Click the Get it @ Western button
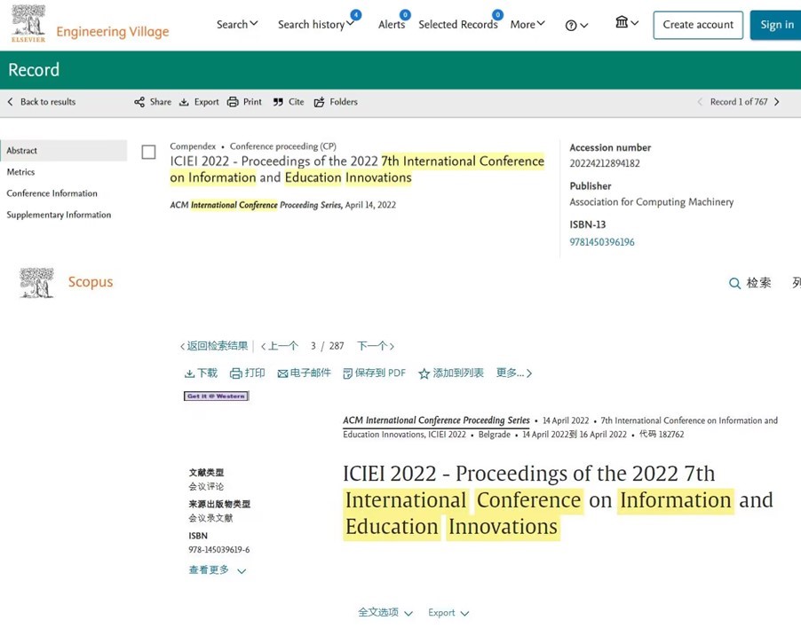The width and height of the screenshot is (801, 636). [216, 397]
